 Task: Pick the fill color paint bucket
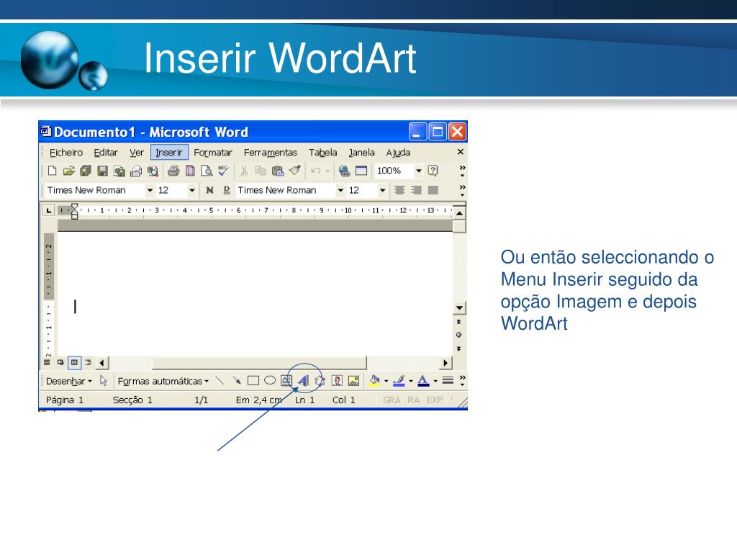tap(374, 380)
